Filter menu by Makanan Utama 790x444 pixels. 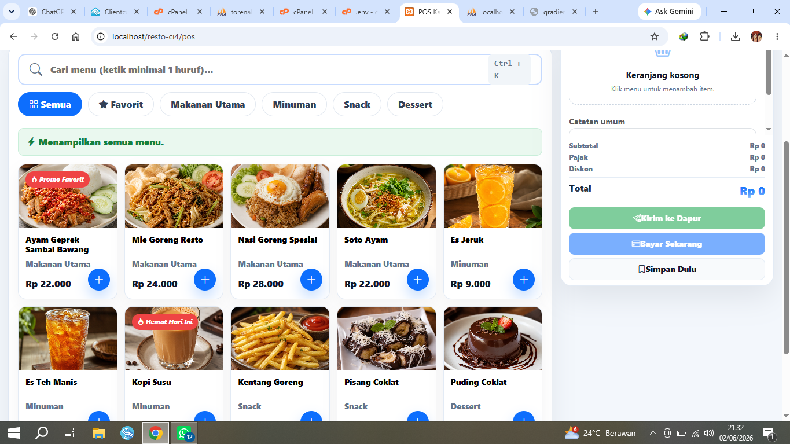click(x=208, y=104)
